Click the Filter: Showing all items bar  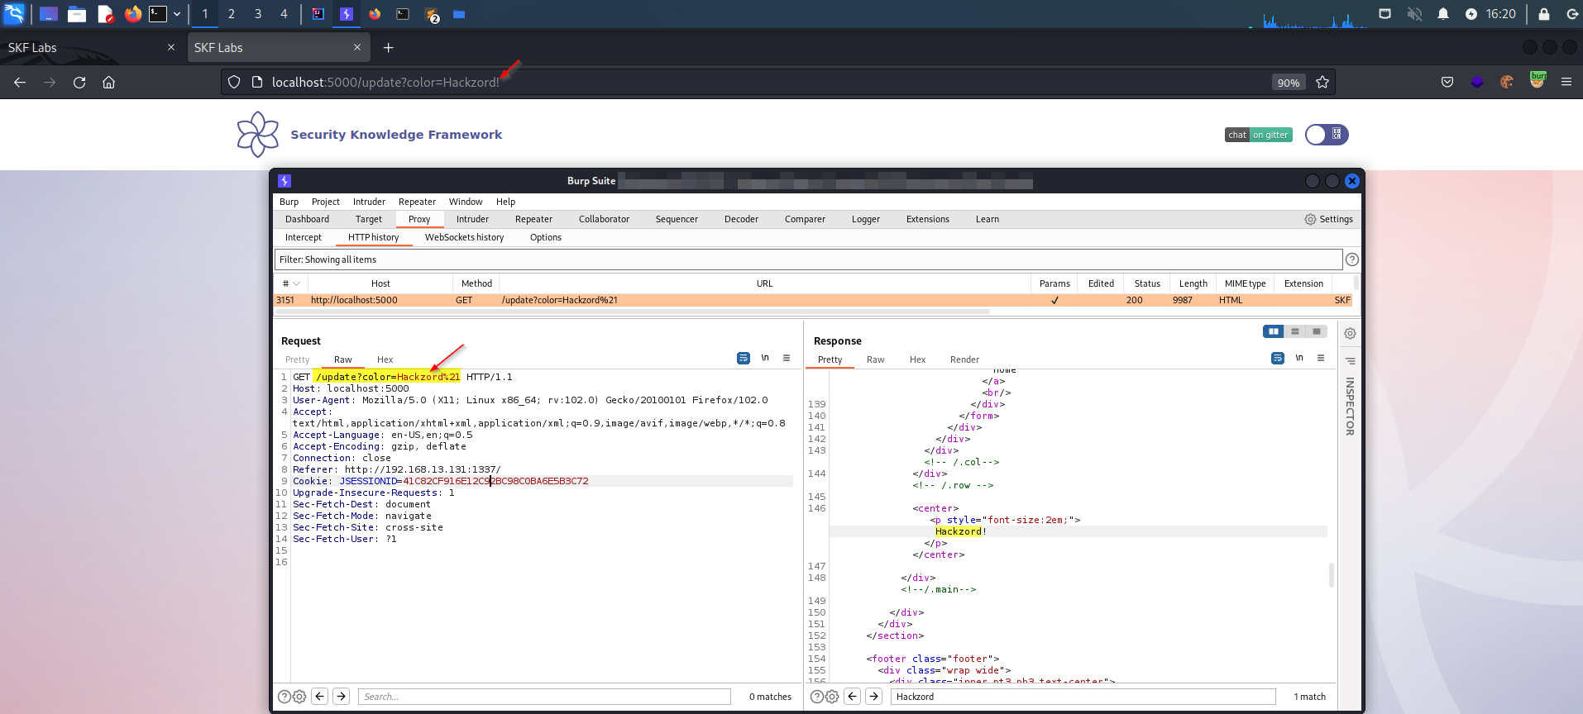pos(808,259)
